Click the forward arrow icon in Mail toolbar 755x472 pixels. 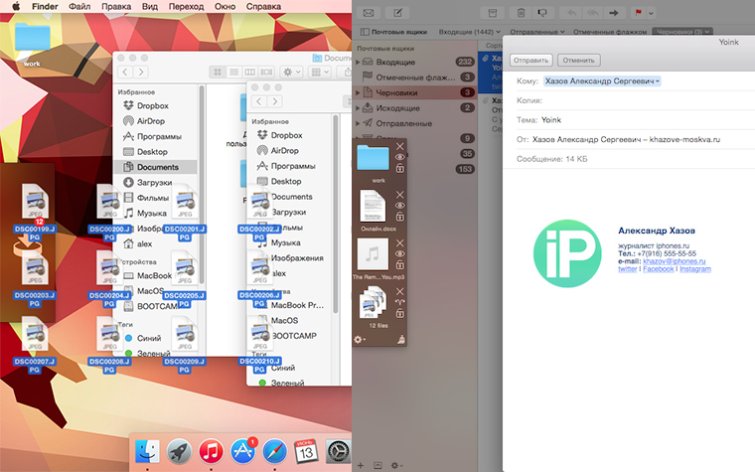pos(614,13)
